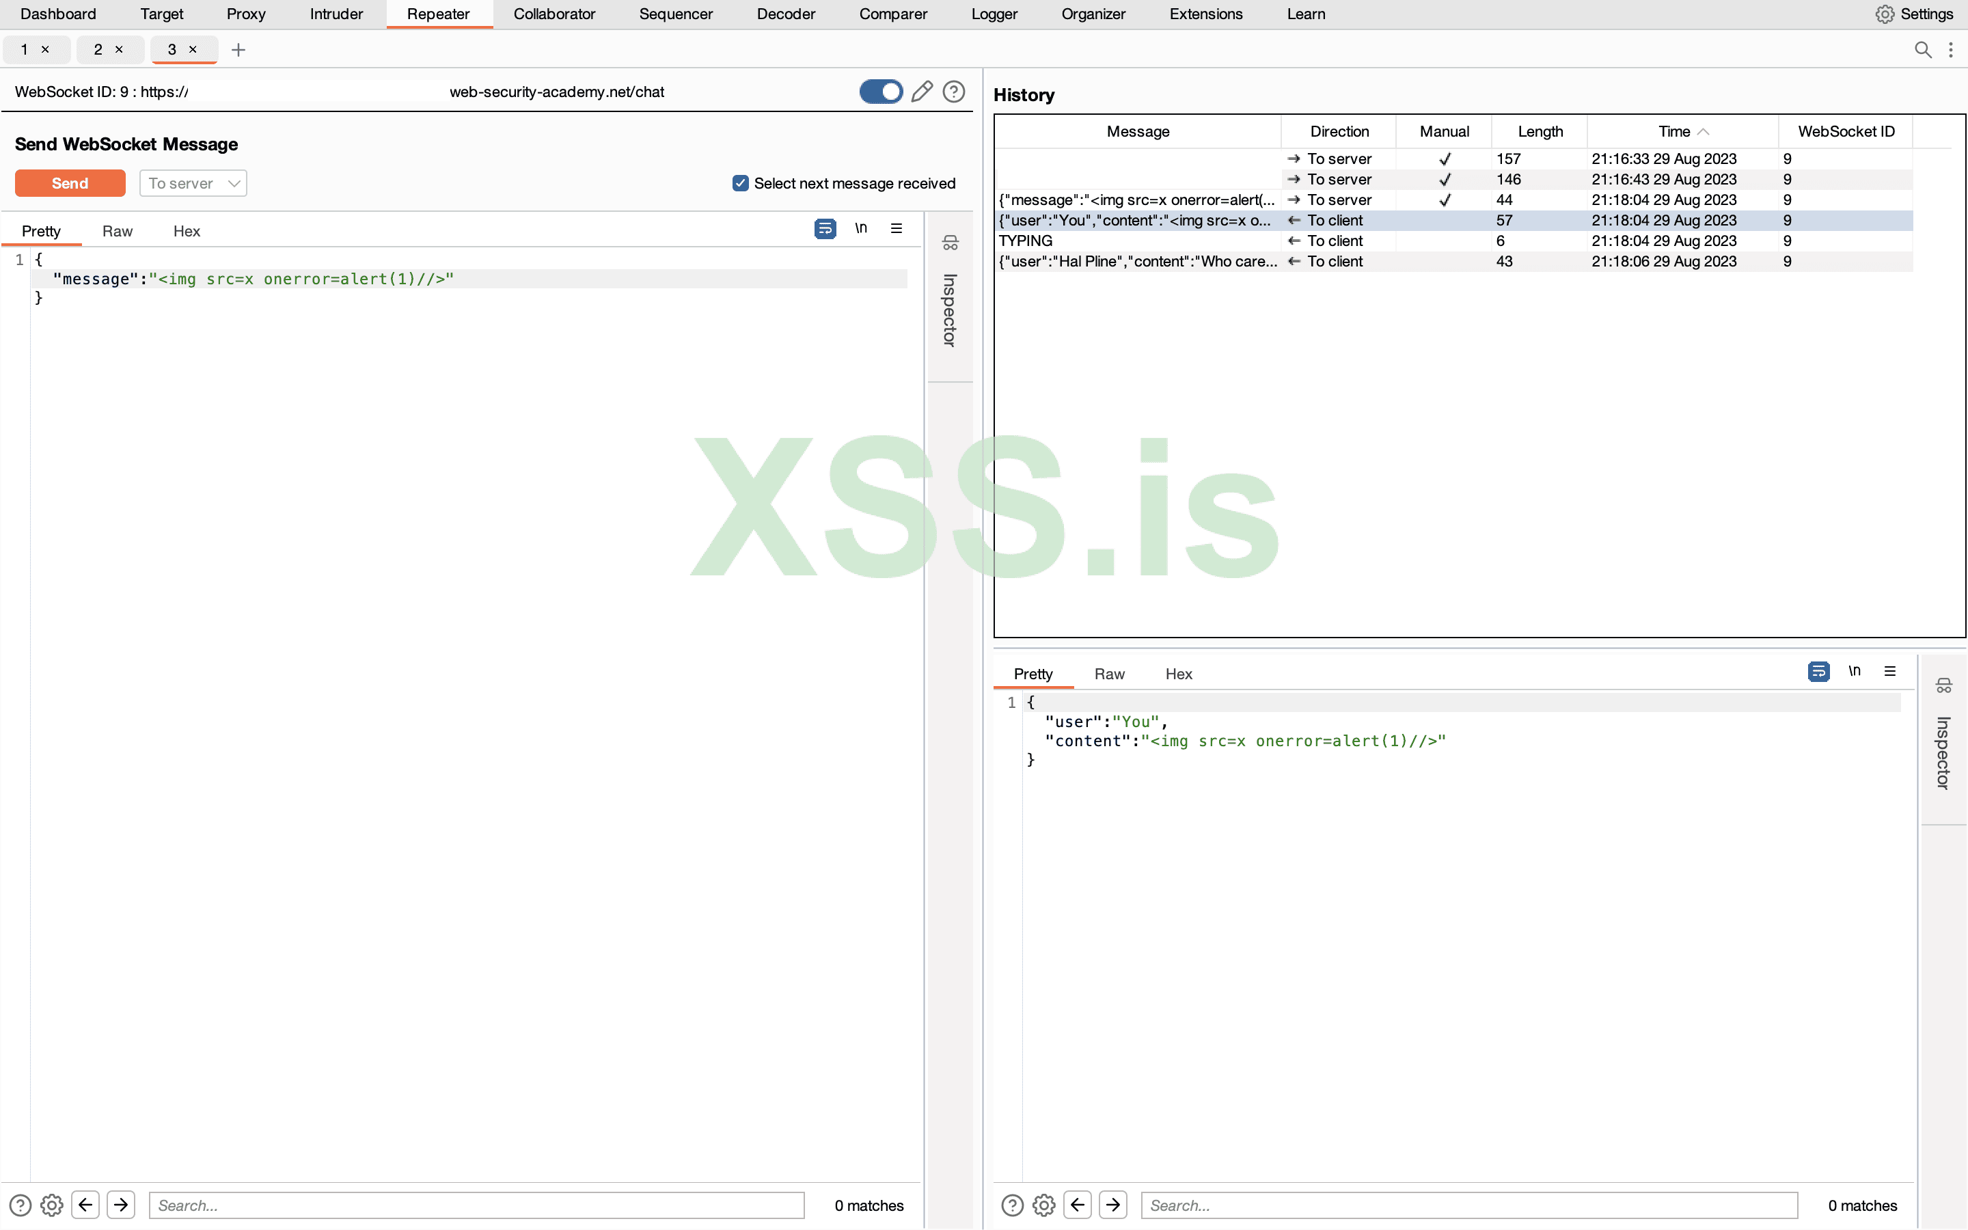Click the help icon beside the connection toggle
The height and width of the screenshot is (1230, 1968).
[953, 91]
